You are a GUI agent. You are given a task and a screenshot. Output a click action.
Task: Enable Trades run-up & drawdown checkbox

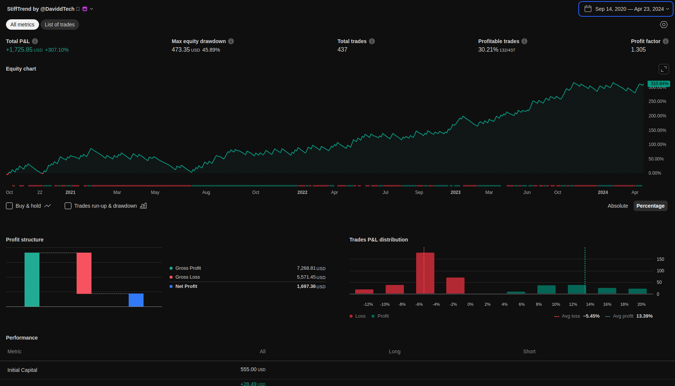pyautogui.click(x=68, y=206)
